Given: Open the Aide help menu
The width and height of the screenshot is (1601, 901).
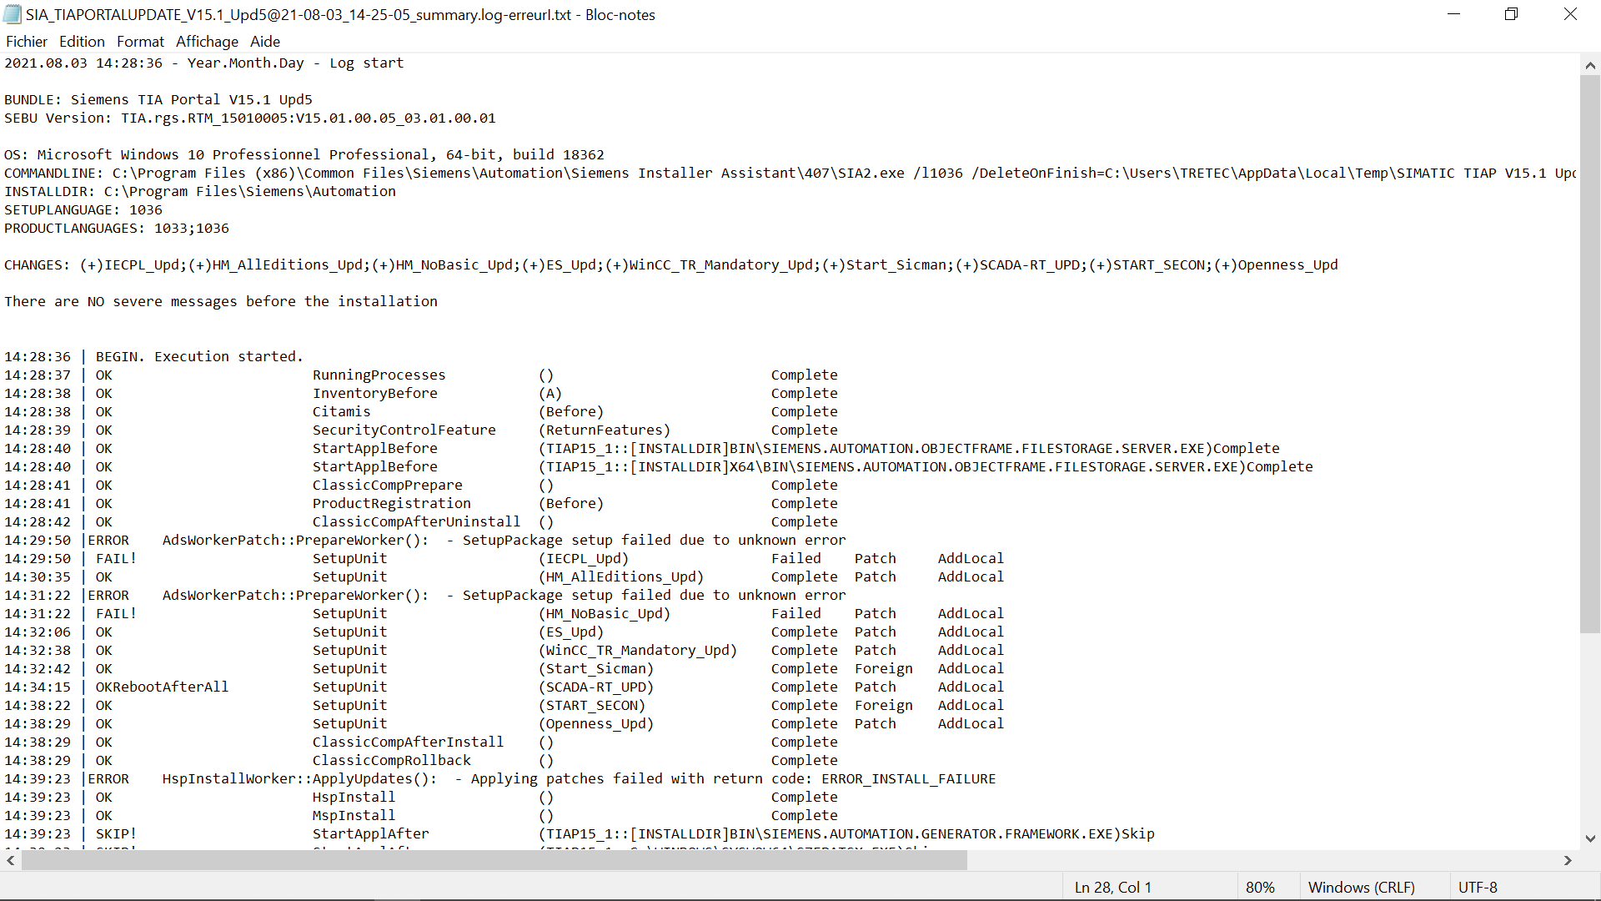Looking at the screenshot, I should (265, 42).
